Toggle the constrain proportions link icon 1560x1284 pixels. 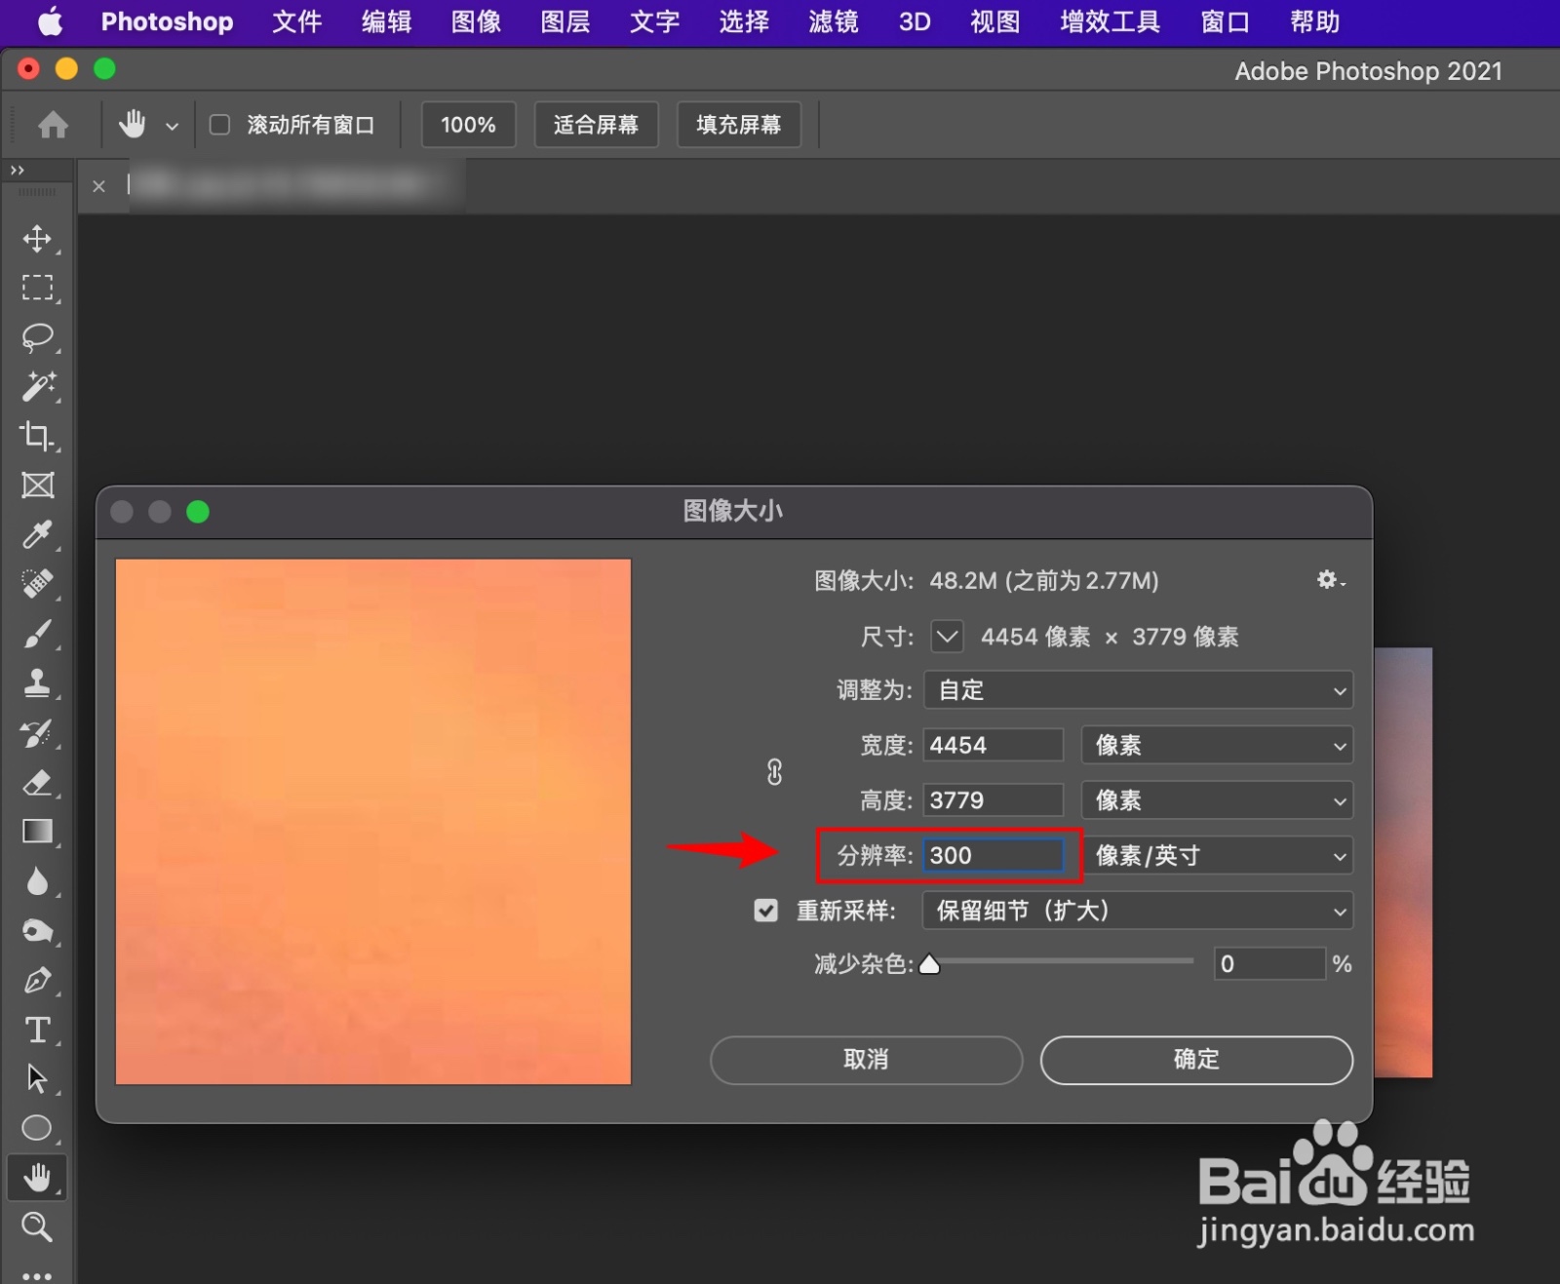coord(774,772)
